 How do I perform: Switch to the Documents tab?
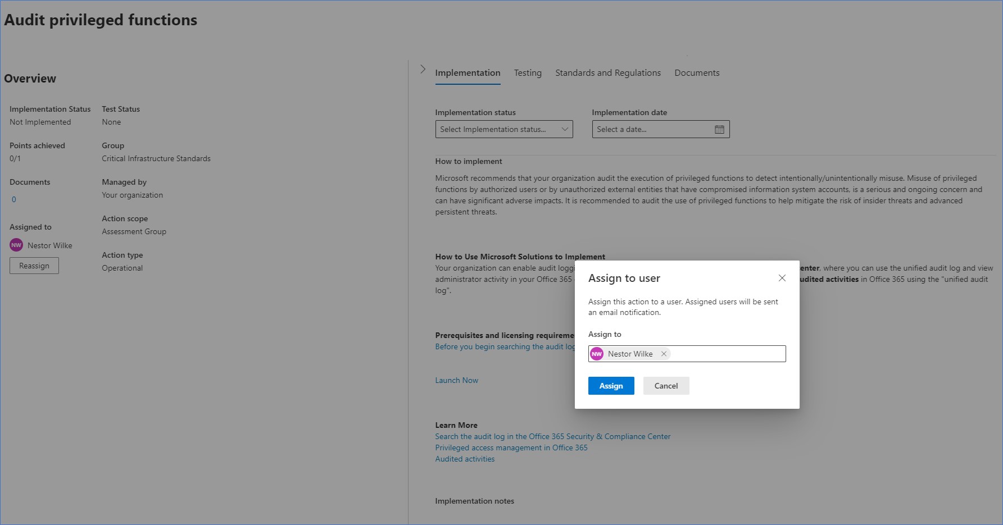[697, 72]
